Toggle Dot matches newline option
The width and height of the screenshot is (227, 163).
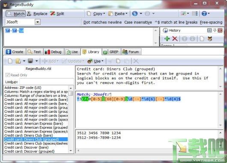[102, 22]
